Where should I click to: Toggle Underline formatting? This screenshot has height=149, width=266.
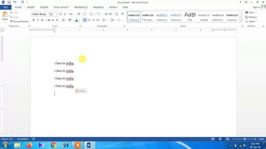tap(42, 20)
